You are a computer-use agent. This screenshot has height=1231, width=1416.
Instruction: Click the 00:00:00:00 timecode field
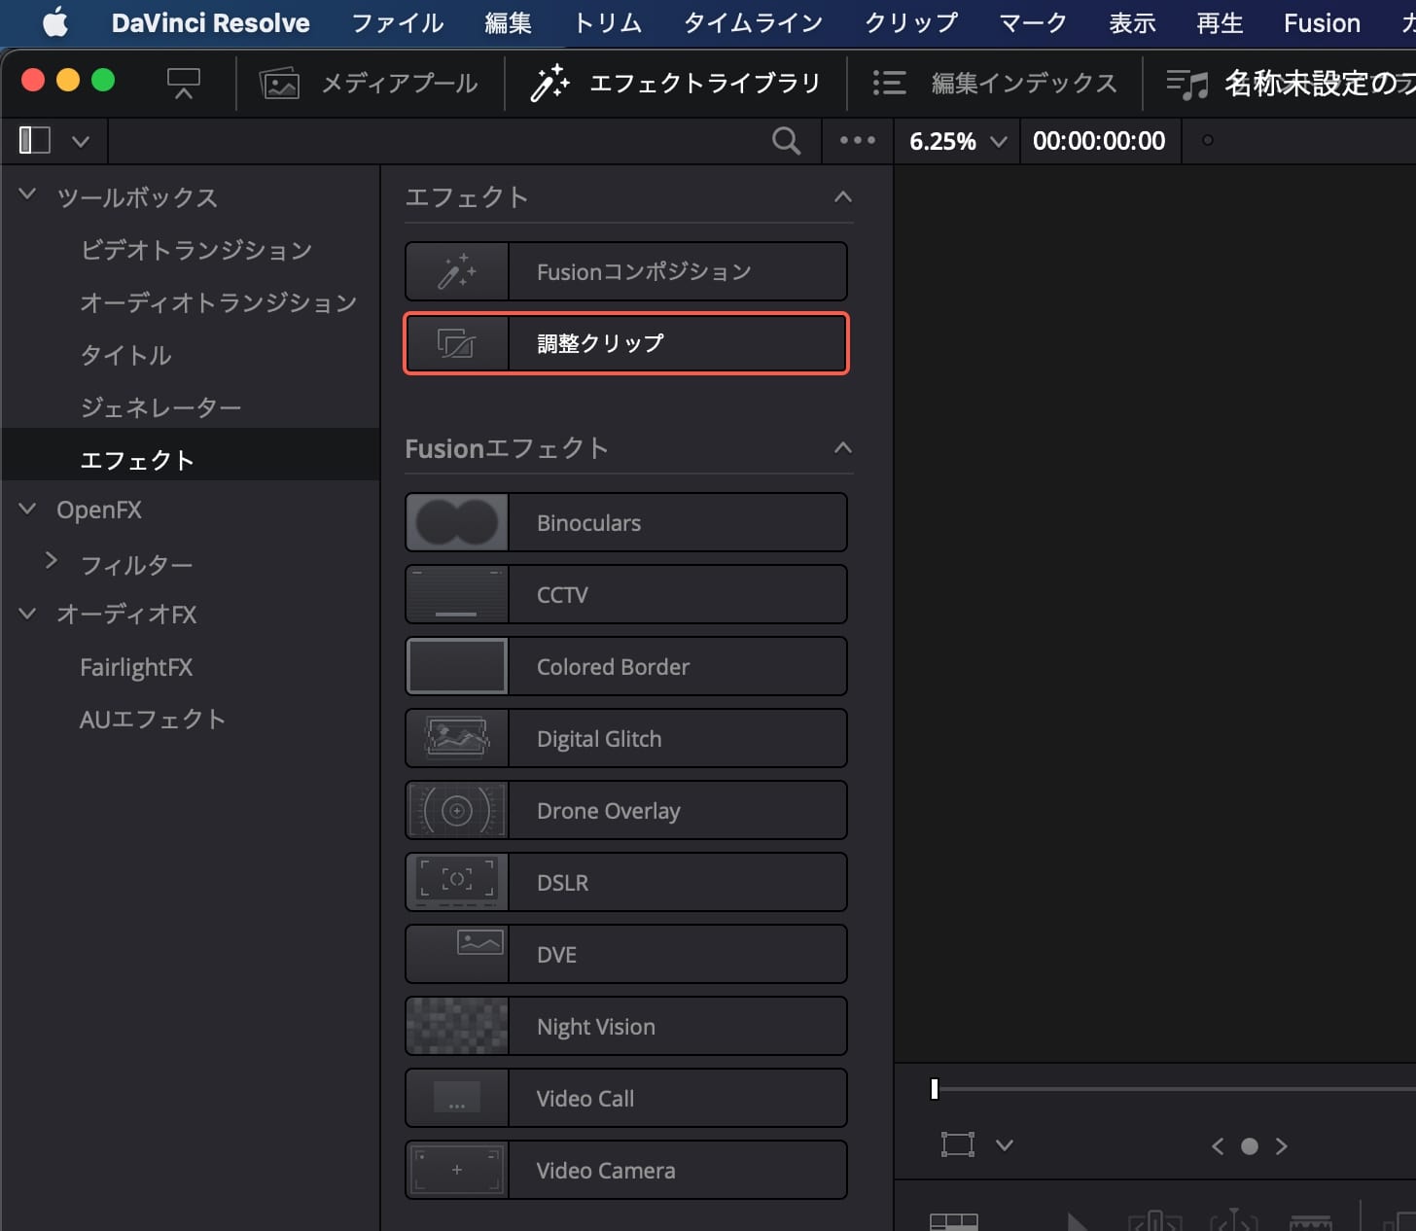pos(1099,141)
